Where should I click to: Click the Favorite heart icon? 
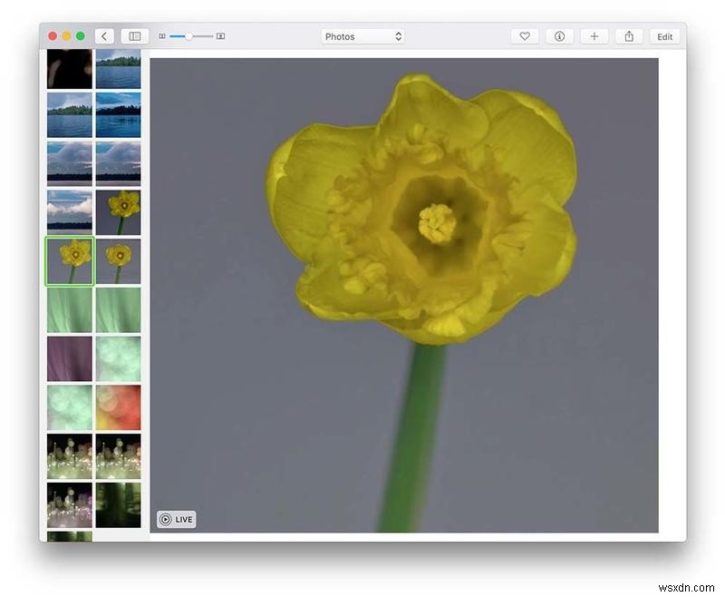(525, 36)
